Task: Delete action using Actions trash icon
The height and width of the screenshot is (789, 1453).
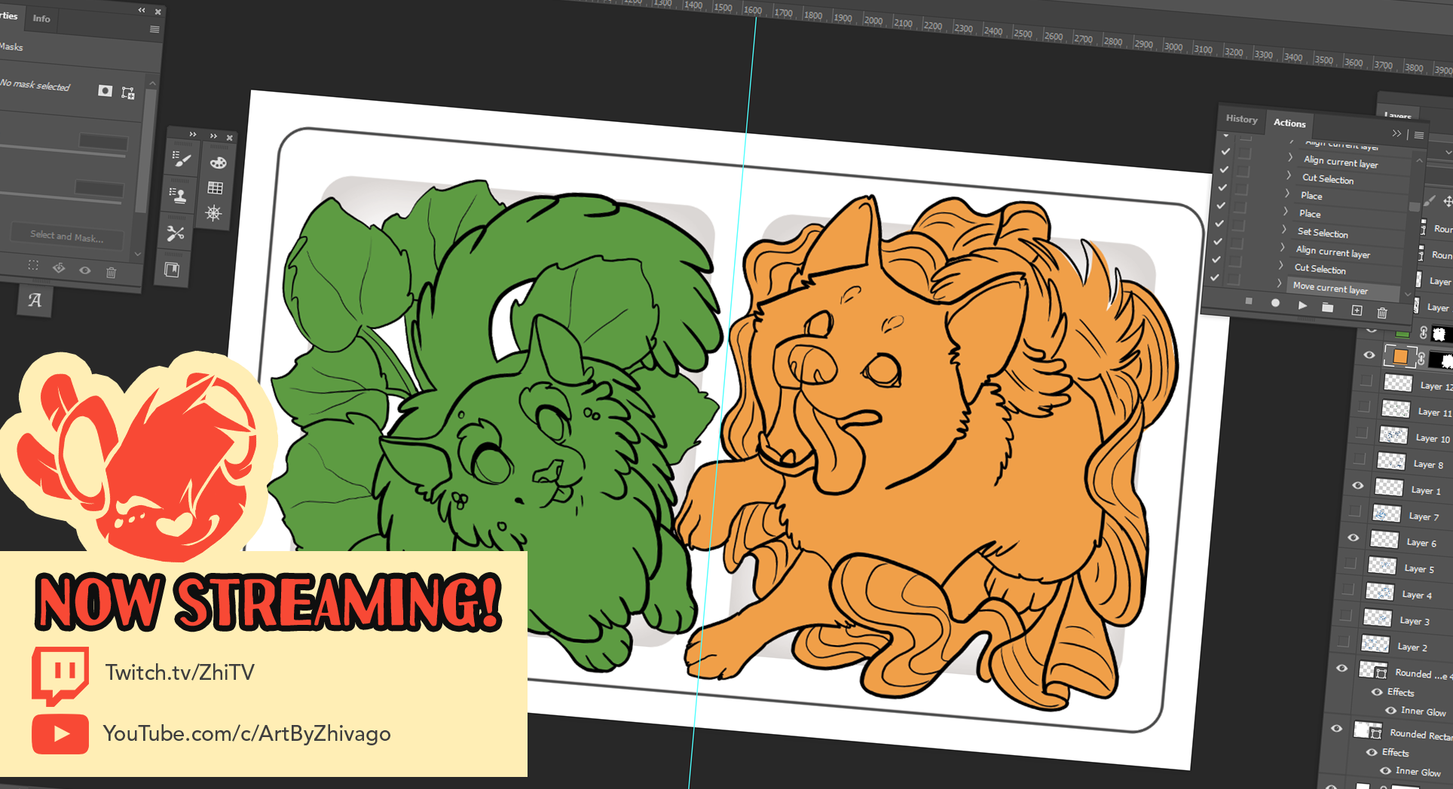Action: pos(1382,312)
